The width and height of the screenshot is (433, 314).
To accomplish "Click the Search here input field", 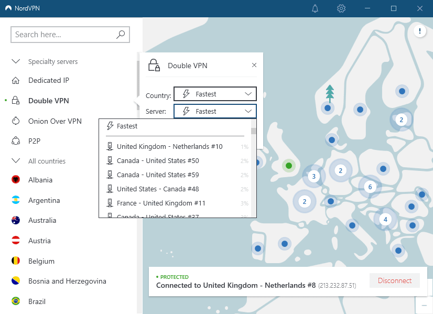I will pos(70,35).
